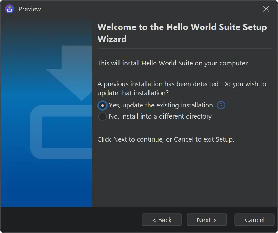Click the 'previous installation has been detected' message
Viewport: 278px width, 233px height.
coord(182,89)
